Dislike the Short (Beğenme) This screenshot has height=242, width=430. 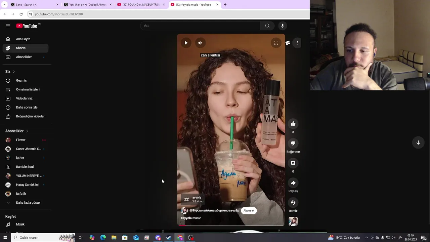point(293,144)
